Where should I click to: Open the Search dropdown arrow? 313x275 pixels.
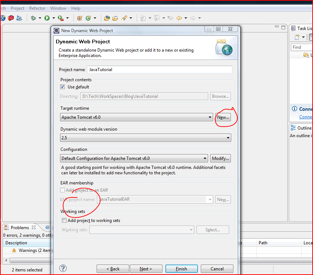coord(131,18)
